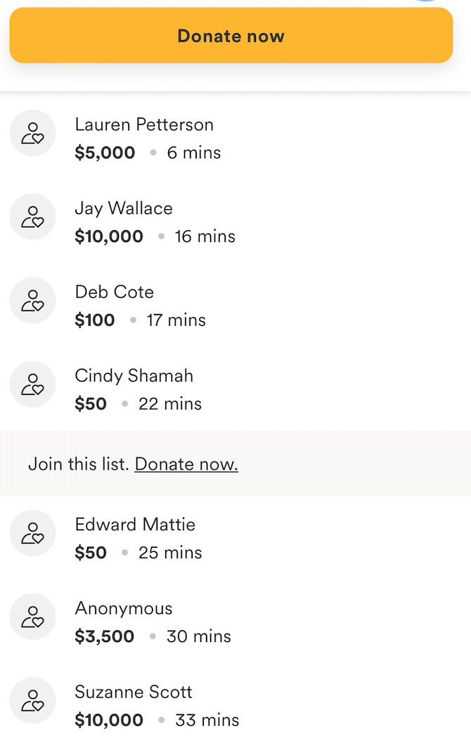The image size is (471, 742).
Task: Select the Jay Wallace donor name
Action: coord(124,208)
